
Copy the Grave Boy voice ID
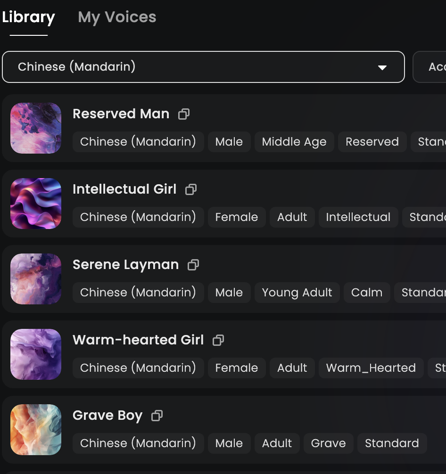coord(157,416)
